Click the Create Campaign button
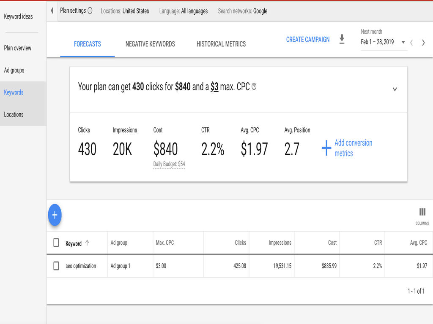This screenshot has width=433, height=324. tap(308, 40)
